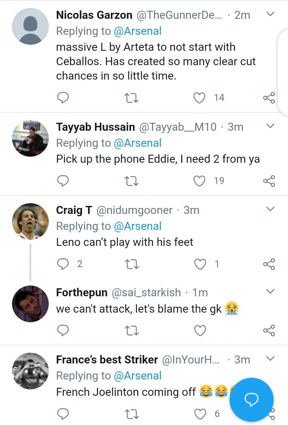Like Nicolas Garzon's tweet

[x=200, y=98]
